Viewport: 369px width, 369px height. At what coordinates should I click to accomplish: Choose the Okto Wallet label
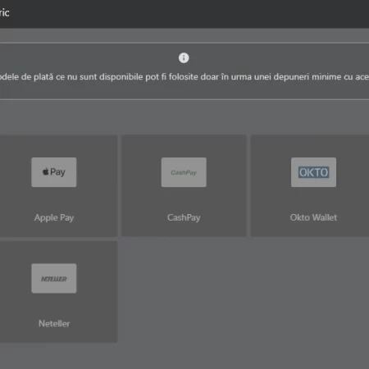coord(313,217)
